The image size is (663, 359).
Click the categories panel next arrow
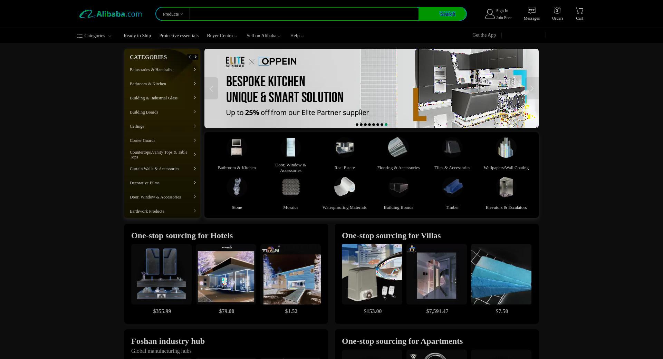195,57
